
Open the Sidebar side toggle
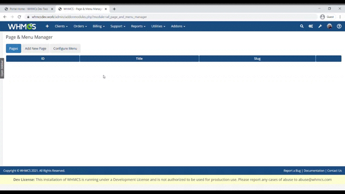click(x=2, y=68)
